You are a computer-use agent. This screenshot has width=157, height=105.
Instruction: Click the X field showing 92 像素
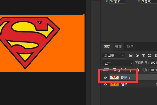click(117, 1)
